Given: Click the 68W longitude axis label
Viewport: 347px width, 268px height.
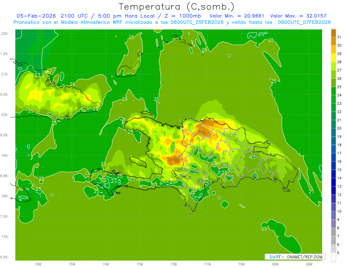Looking at the screenshot, I should point(309,264).
